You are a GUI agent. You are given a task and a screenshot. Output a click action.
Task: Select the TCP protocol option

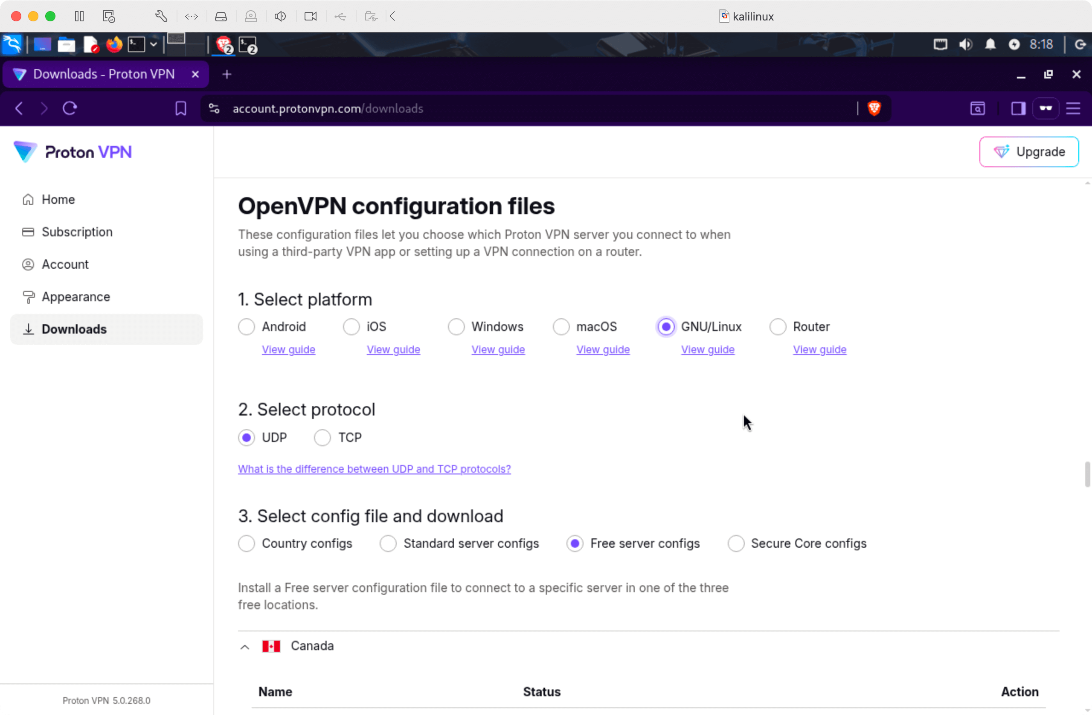click(x=322, y=437)
